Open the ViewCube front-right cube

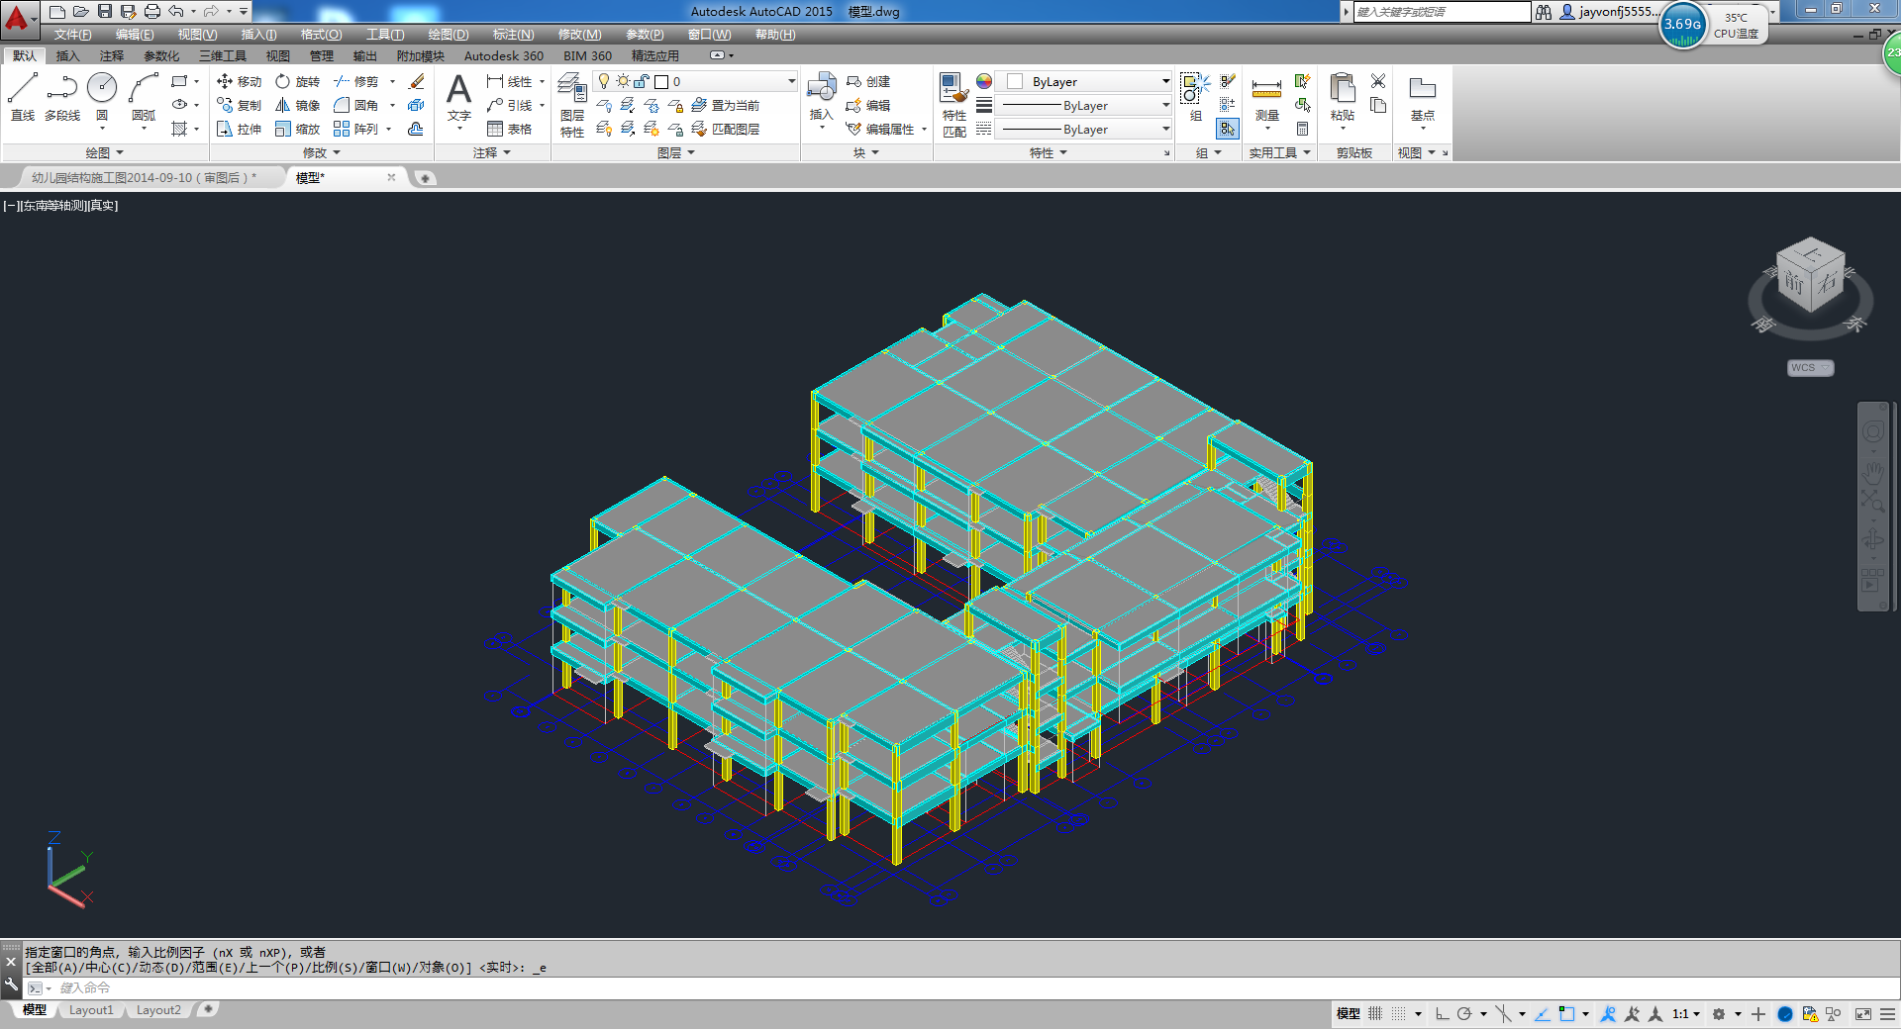pos(1810,276)
